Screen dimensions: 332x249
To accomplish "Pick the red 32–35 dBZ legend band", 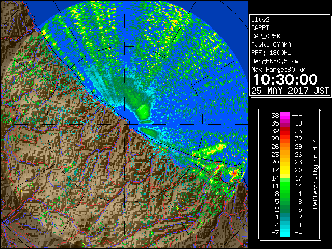I will [285, 131].
